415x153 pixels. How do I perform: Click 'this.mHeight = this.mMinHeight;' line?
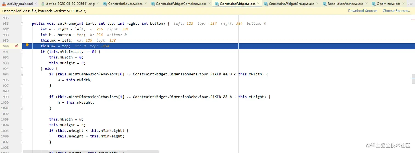tap(91, 136)
